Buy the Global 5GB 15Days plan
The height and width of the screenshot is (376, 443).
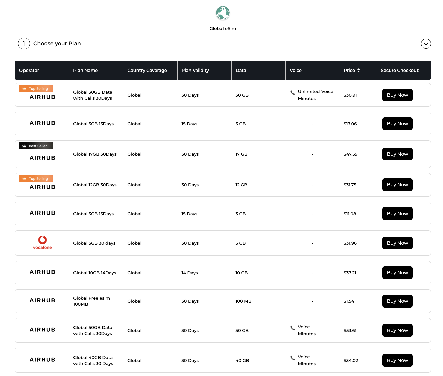pyautogui.click(x=397, y=124)
